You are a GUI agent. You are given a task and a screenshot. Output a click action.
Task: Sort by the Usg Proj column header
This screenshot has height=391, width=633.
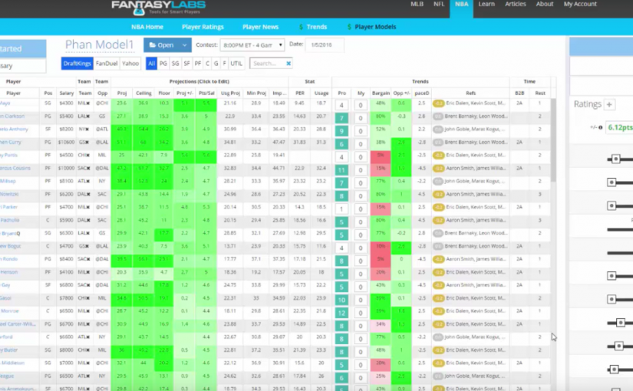coord(230,94)
